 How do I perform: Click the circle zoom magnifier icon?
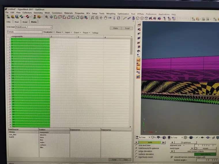pyautogui.click(x=97, y=18)
